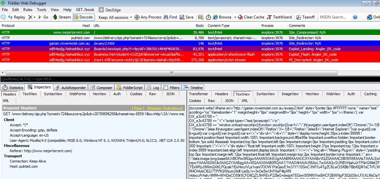380x179 pixels.
Task: Switch to the Statistics tab
Action: click(13, 88)
